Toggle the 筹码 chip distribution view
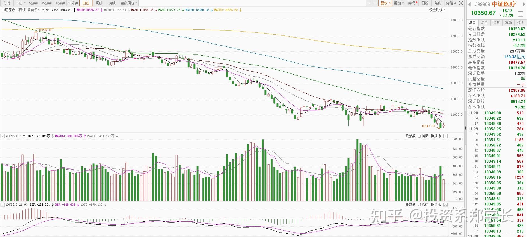Image resolution: width=527 pixels, height=237 pixels. tap(412, 3)
